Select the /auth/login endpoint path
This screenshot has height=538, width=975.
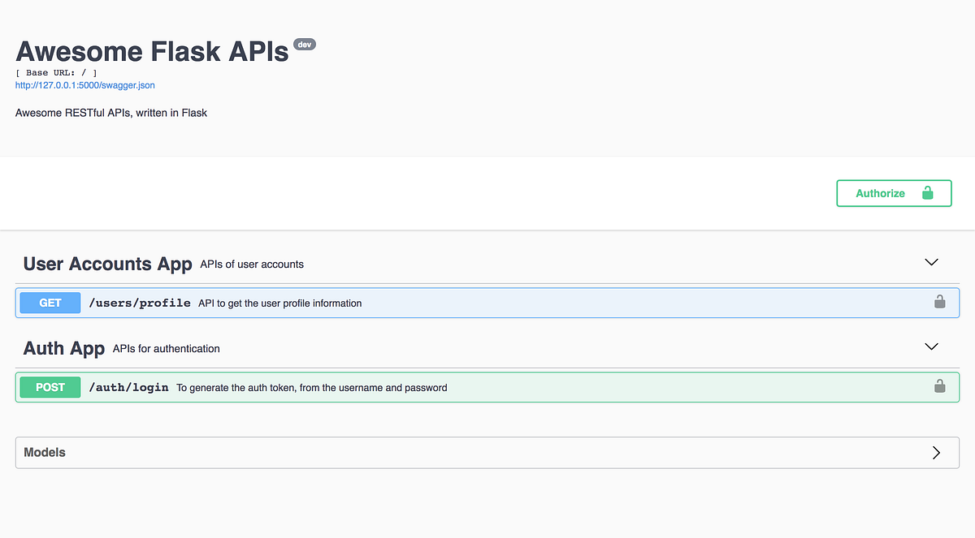(x=128, y=387)
